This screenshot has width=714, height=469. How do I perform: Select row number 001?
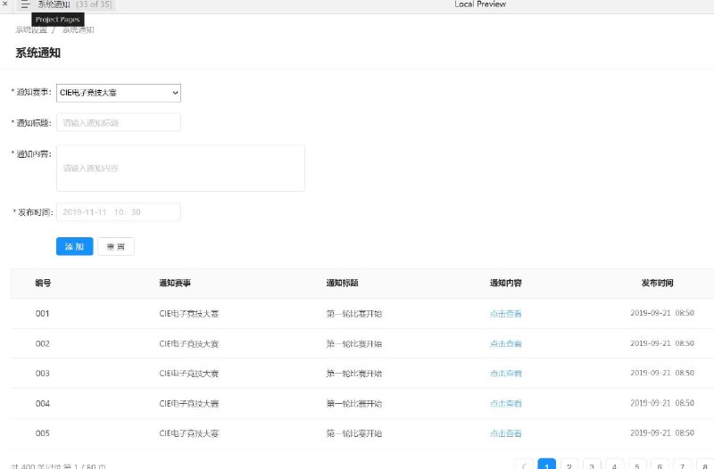tap(42, 314)
